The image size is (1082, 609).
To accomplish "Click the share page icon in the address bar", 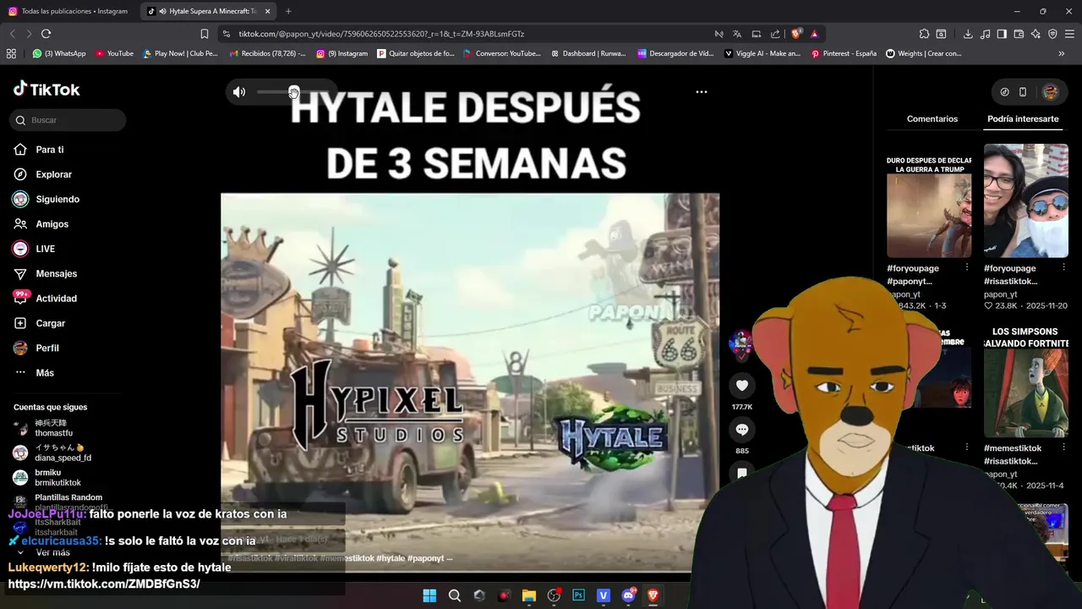I will coord(775,34).
